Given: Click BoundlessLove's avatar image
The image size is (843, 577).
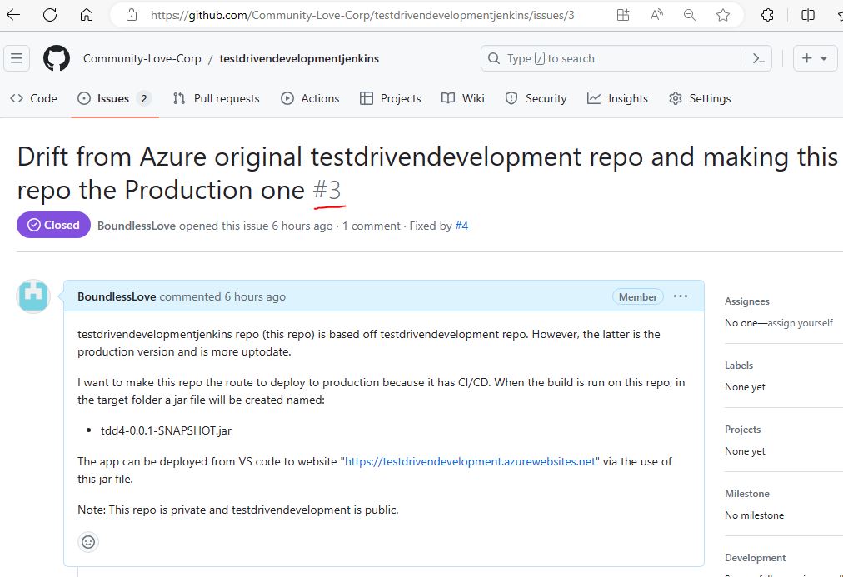Looking at the screenshot, I should (33, 296).
